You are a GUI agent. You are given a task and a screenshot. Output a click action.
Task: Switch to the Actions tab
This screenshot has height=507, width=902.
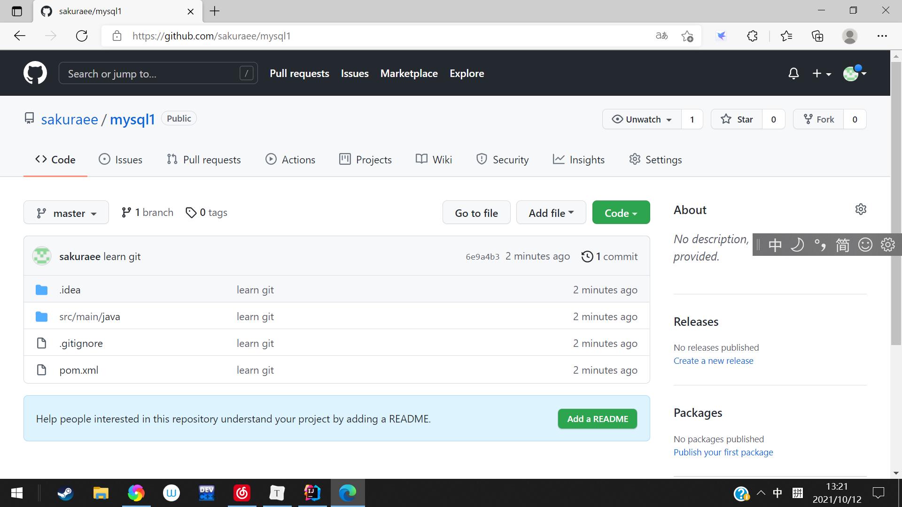point(290,160)
